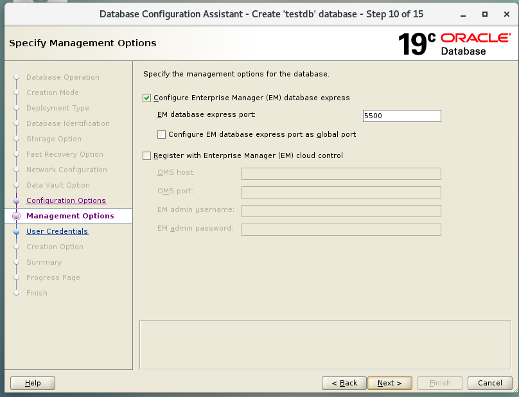
Task: Click the OMS host text field
Action: pos(341,173)
